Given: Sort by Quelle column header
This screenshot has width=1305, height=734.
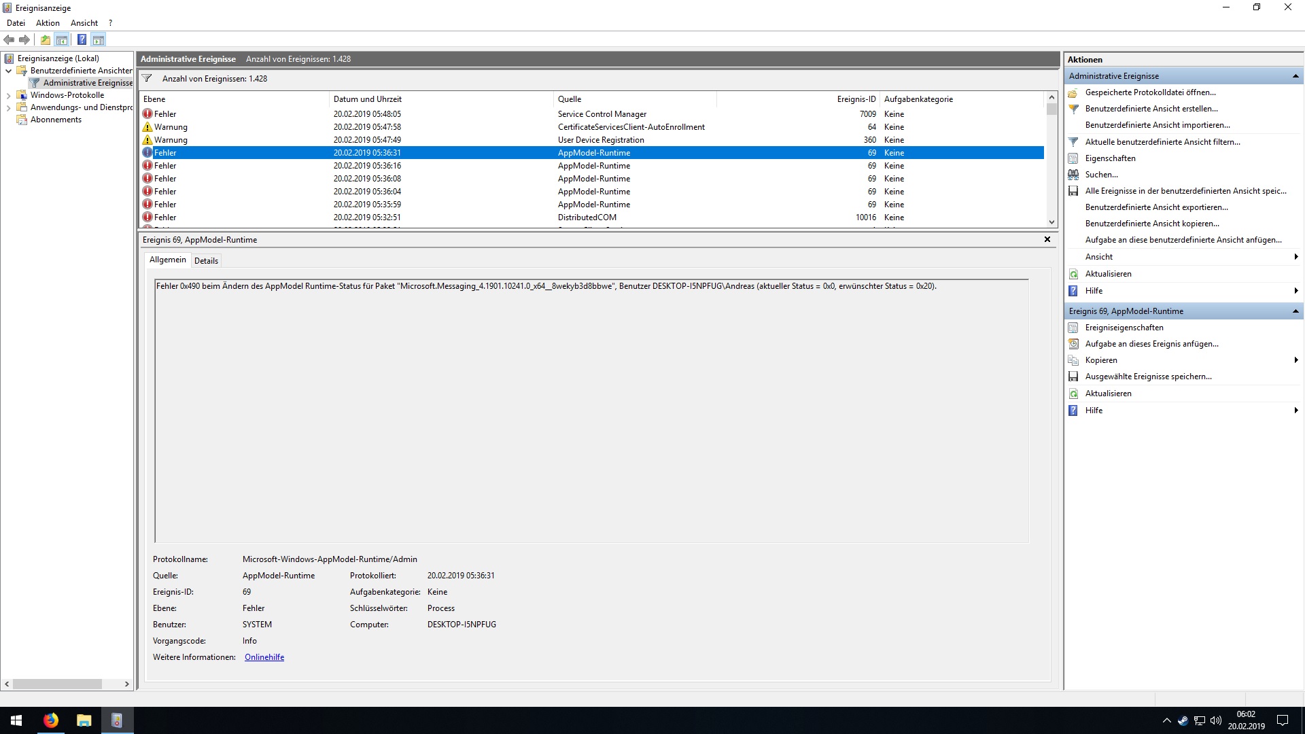Looking at the screenshot, I should [x=635, y=99].
